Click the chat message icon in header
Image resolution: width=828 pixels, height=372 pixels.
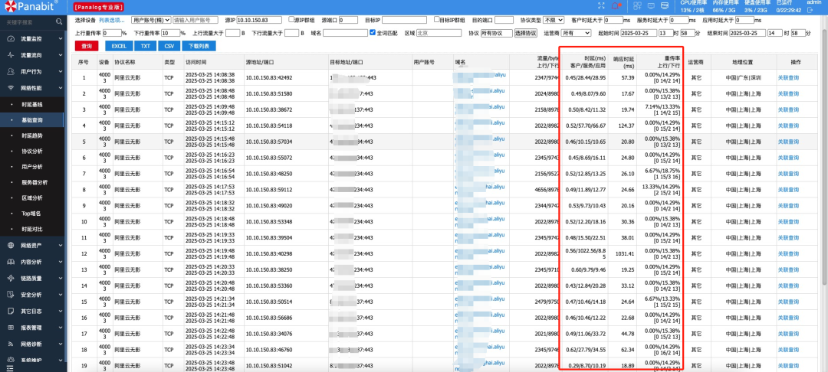click(x=651, y=6)
